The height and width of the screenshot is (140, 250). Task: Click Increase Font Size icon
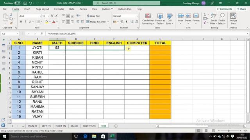coord(52,16)
